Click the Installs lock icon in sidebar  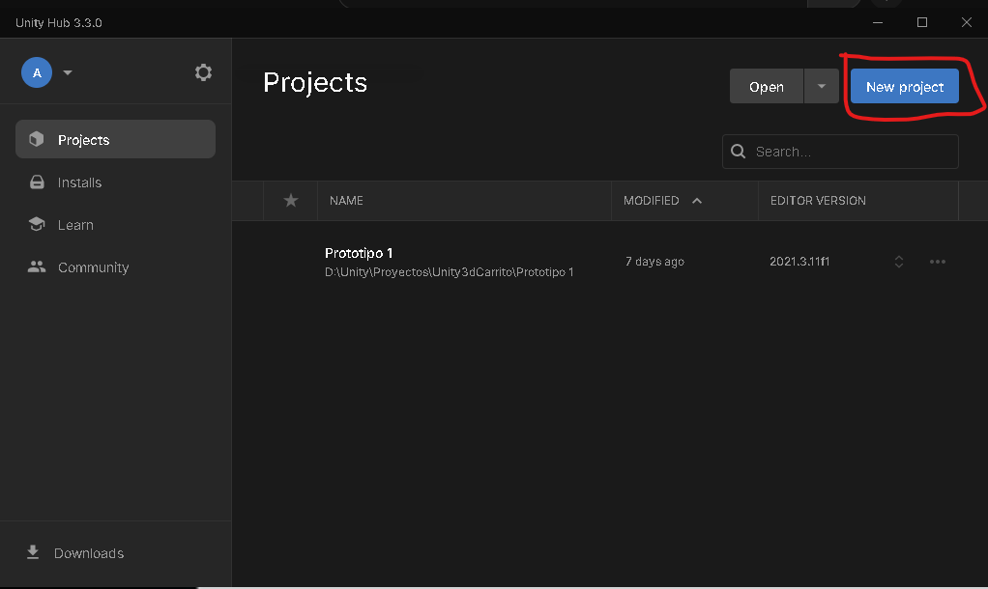tap(37, 182)
